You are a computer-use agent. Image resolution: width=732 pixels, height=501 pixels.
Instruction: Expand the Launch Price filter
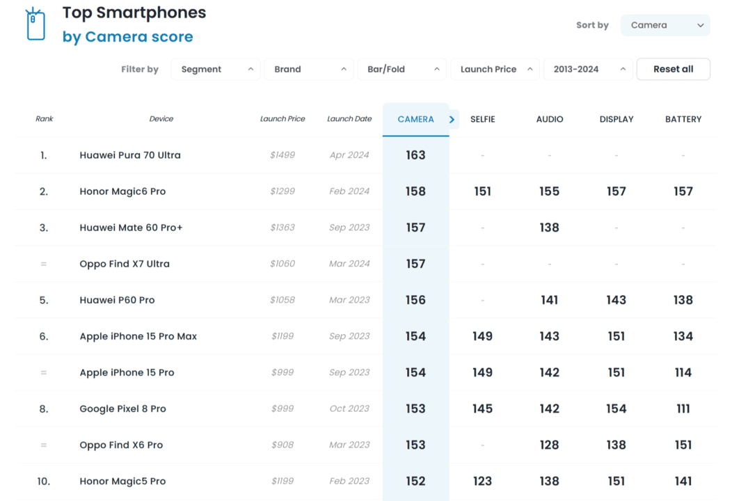(x=495, y=69)
